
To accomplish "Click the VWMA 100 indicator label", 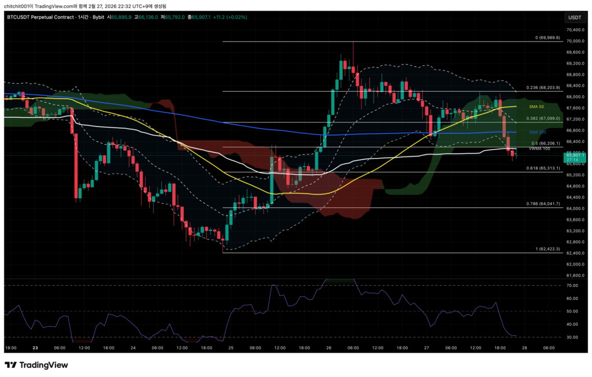I will point(539,149).
